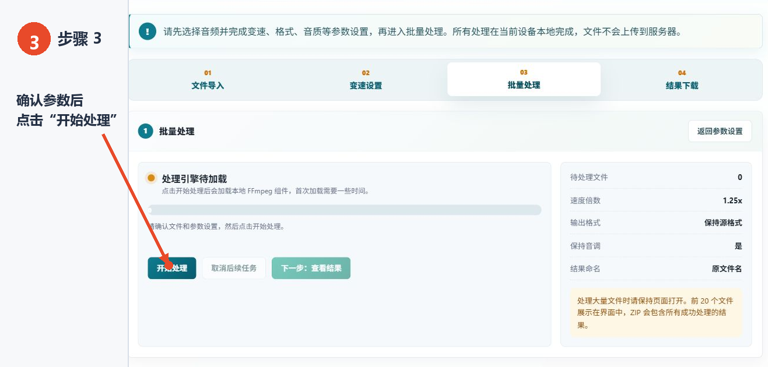The image size is (768, 367).
Task: Click the 待处理文件 label
Action: click(589, 177)
